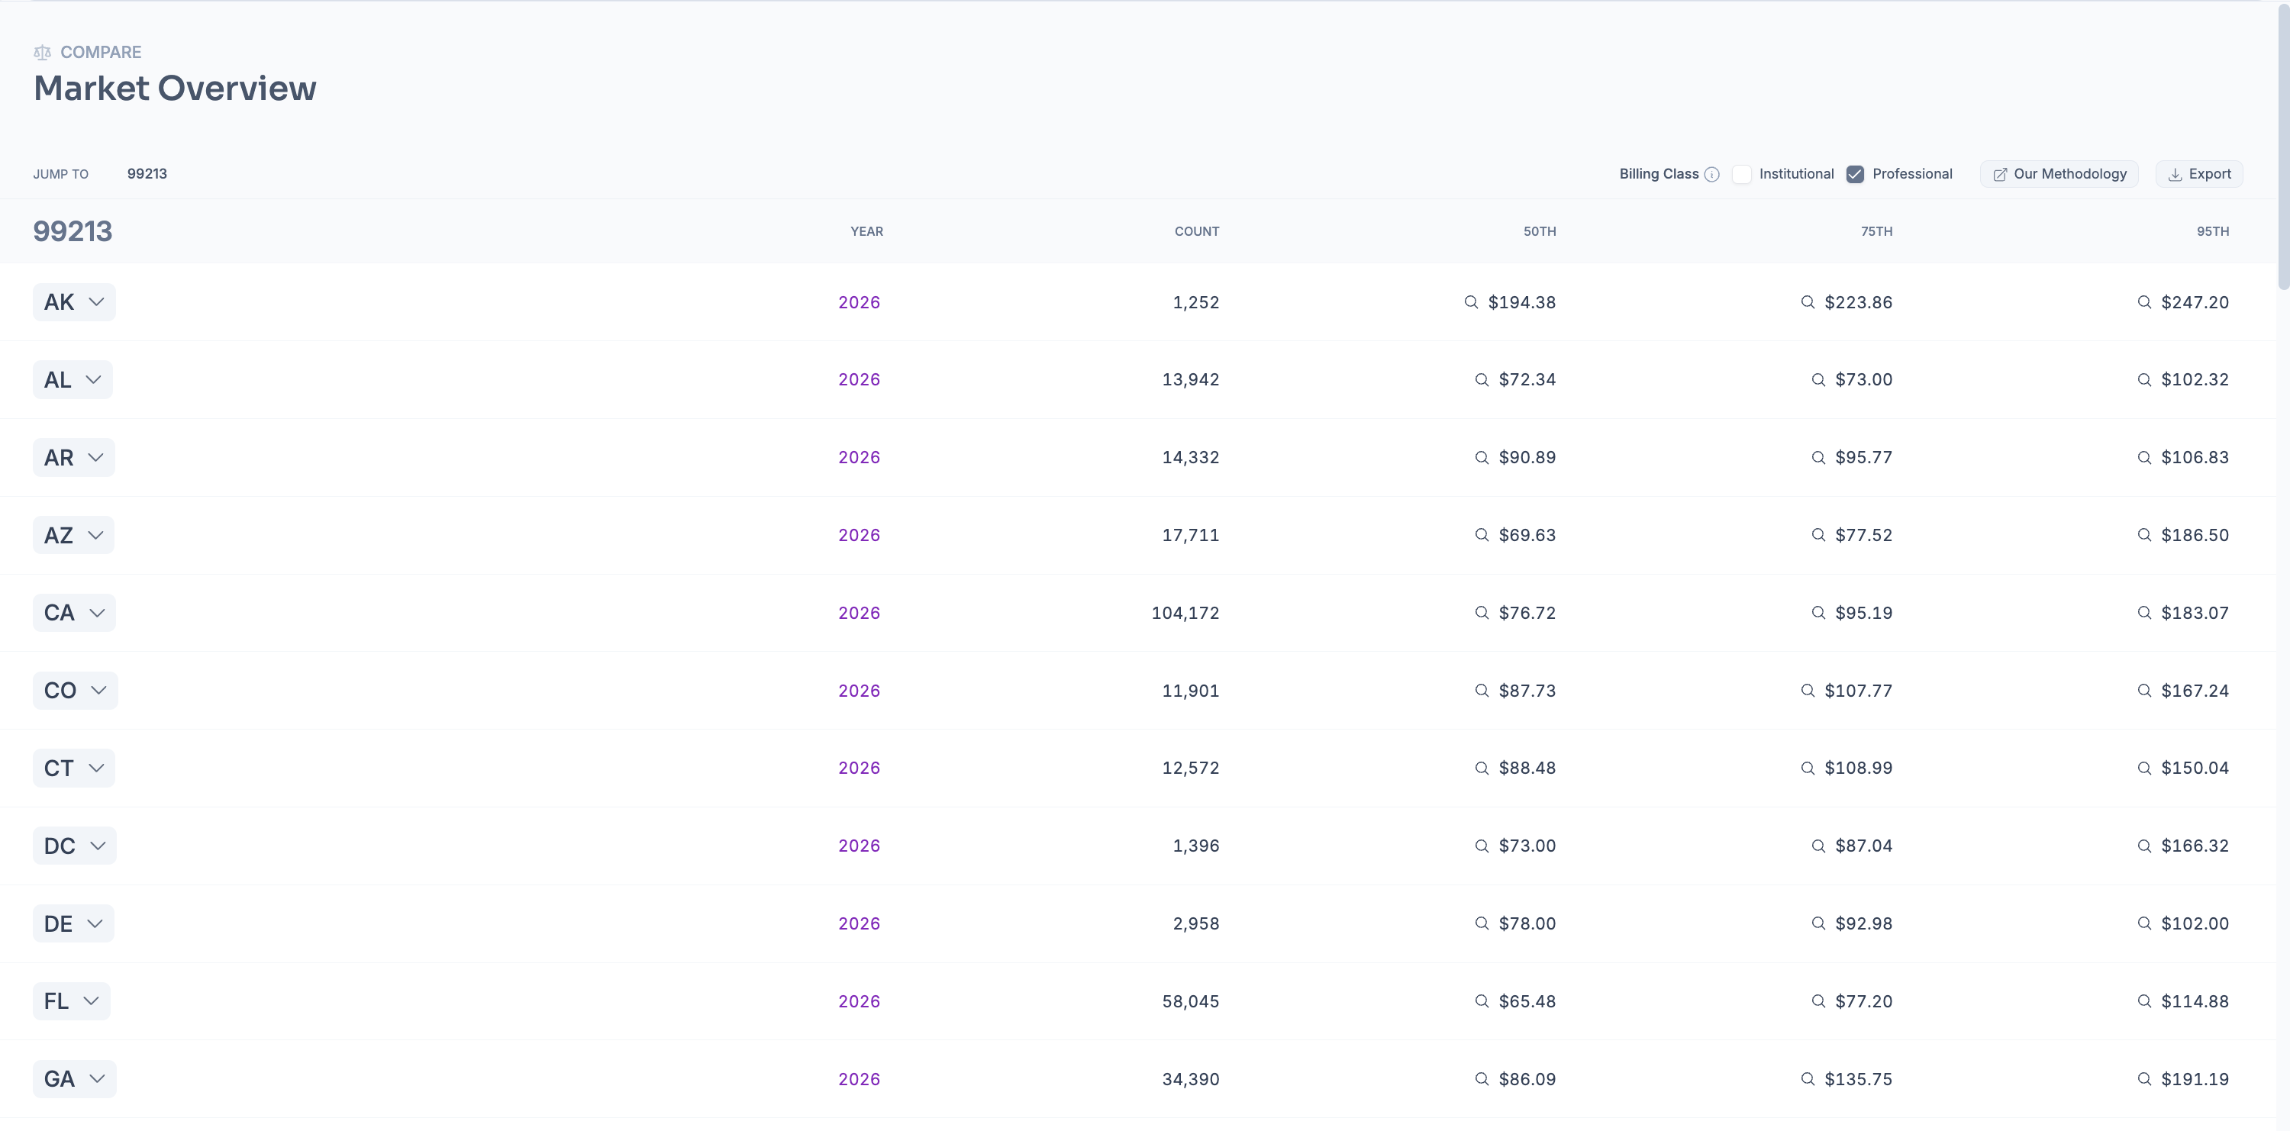This screenshot has height=1131, width=2290.
Task: Expand the CA state dropdown
Action: click(75, 613)
